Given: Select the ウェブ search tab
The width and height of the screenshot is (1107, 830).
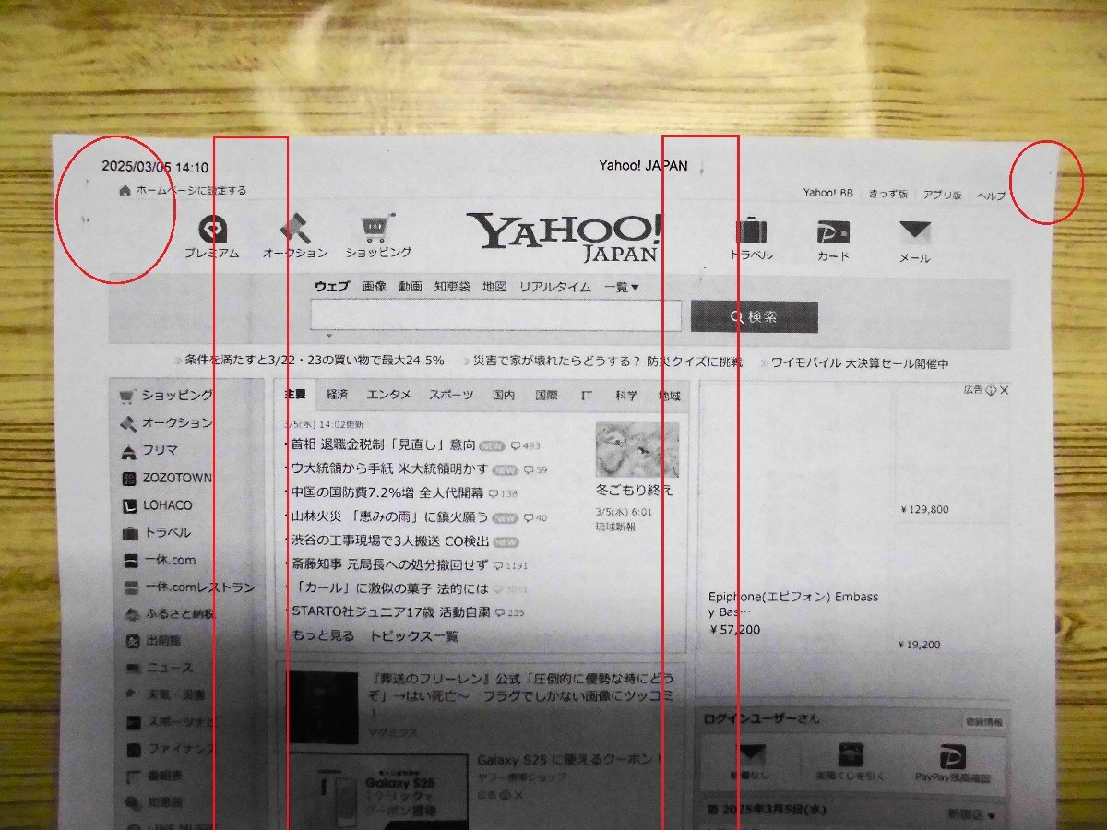Looking at the screenshot, I should 332,287.
